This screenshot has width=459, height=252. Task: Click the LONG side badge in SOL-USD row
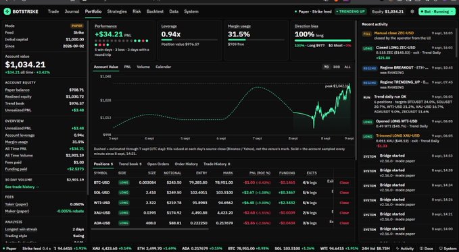click(x=124, y=193)
